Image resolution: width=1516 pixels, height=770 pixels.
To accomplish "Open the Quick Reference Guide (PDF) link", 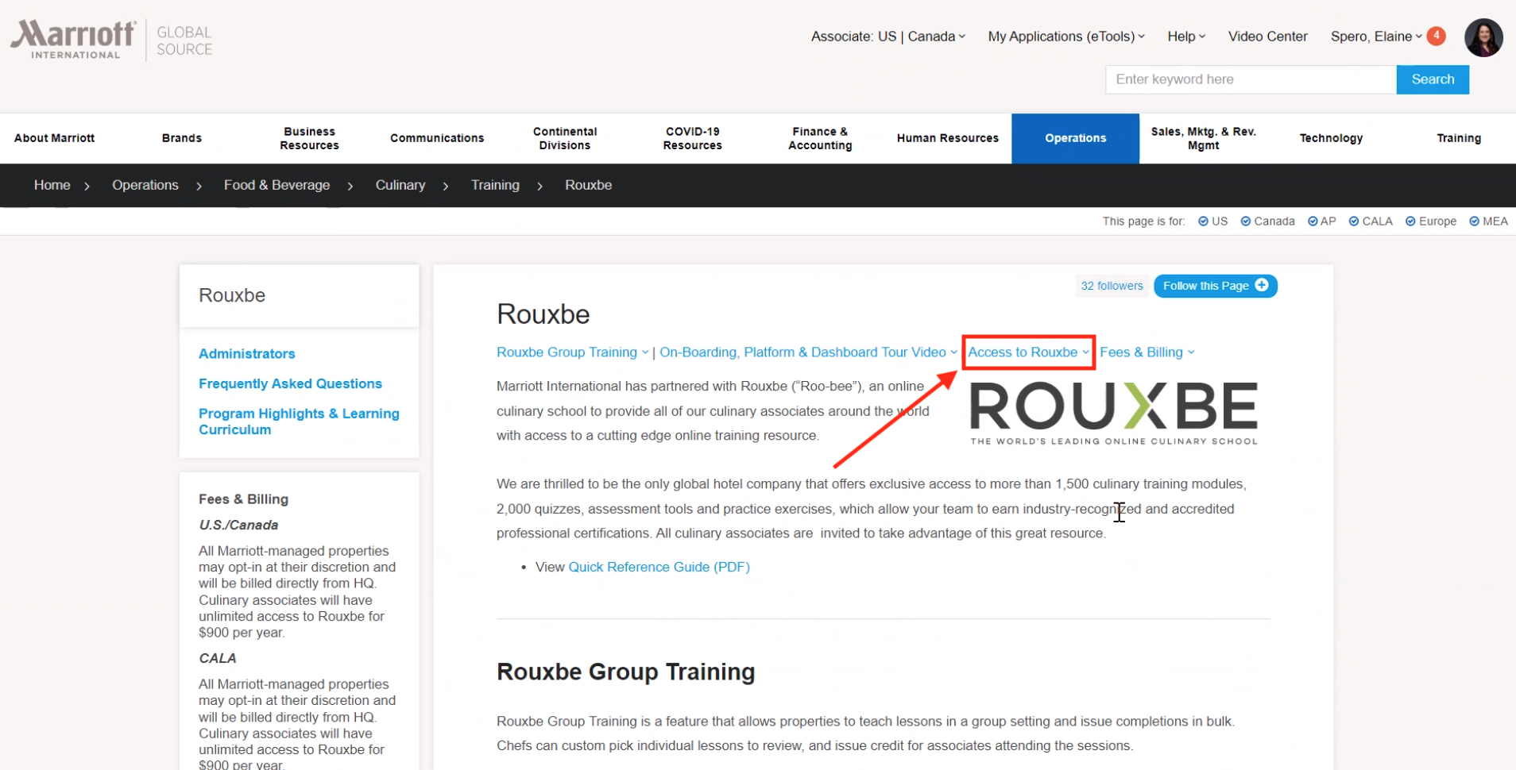I will (x=659, y=567).
